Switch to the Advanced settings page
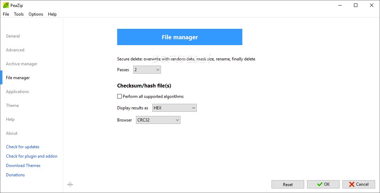 pos(15,50)
